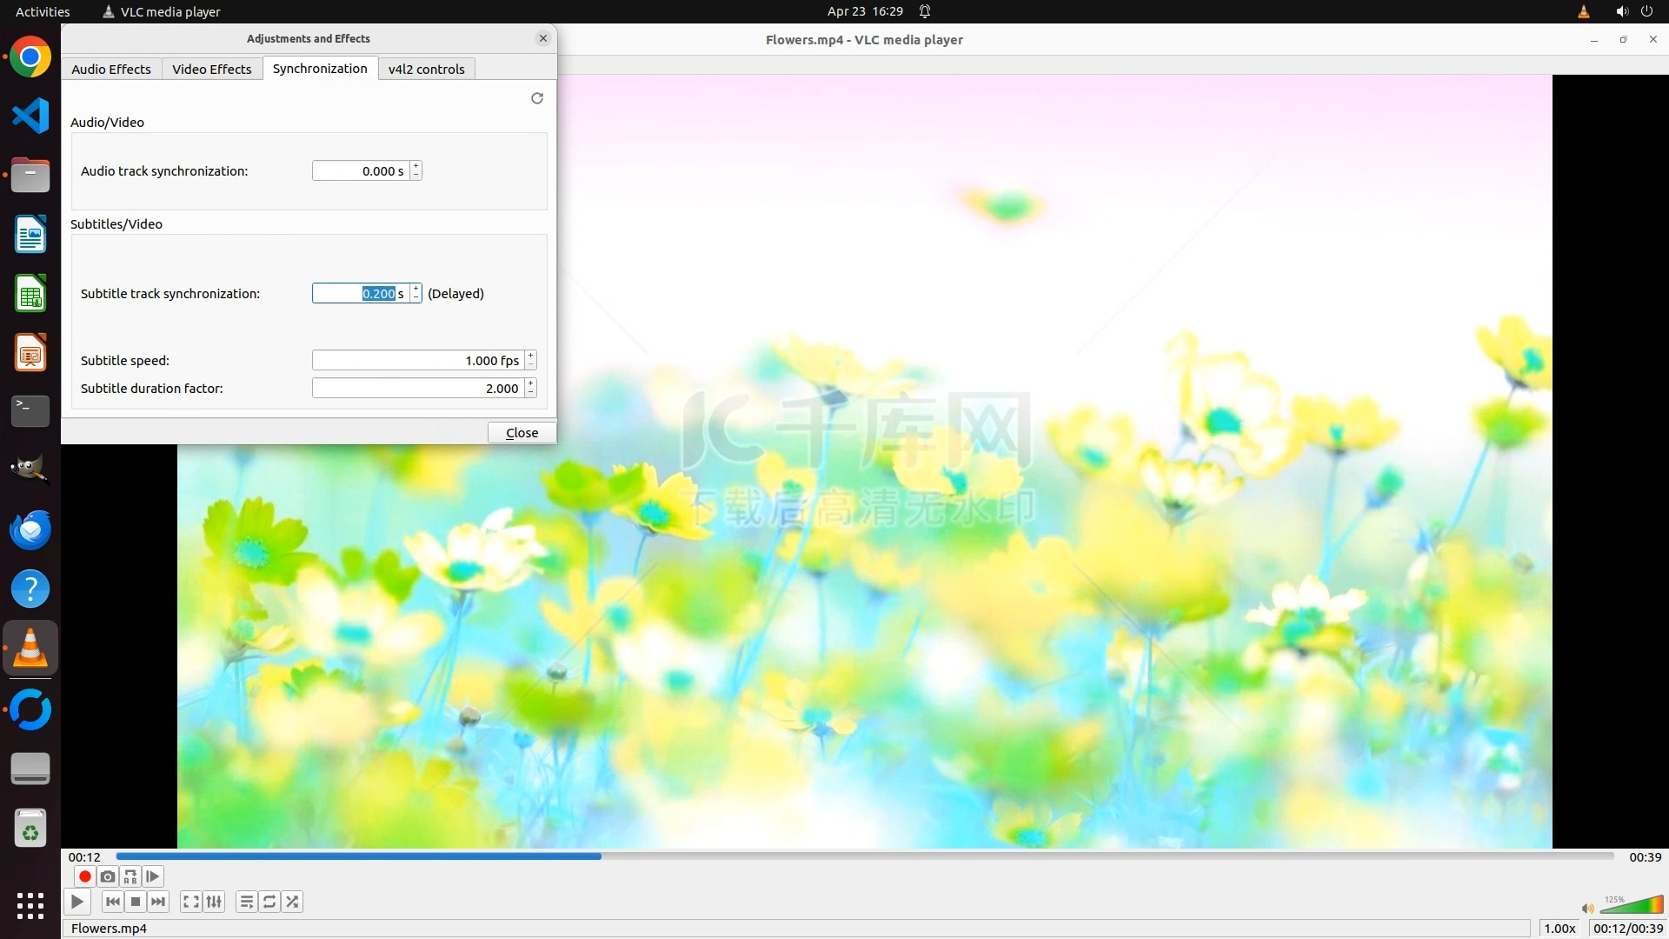Reset synchronization values with the refresh icon
Image resolution: width=1669 pixels, height=939 pixels.
(x=537, y=98)
